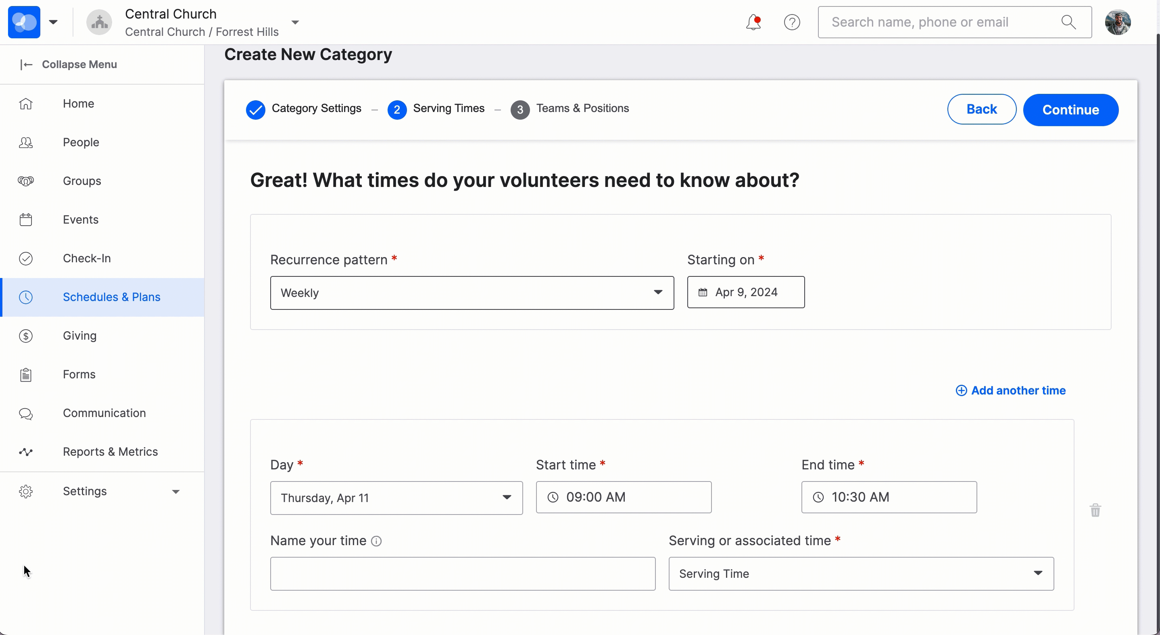Screen dimensions: 1160x635
Task: Click the Forms clipboard icon
Action: point(26,375)
